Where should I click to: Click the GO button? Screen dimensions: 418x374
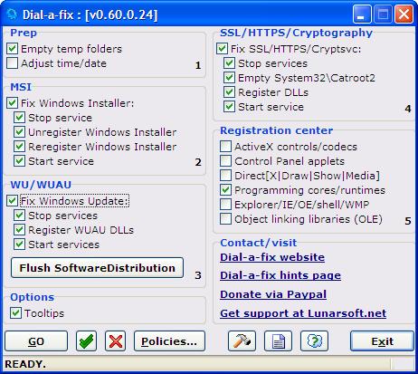click(36, 341)
